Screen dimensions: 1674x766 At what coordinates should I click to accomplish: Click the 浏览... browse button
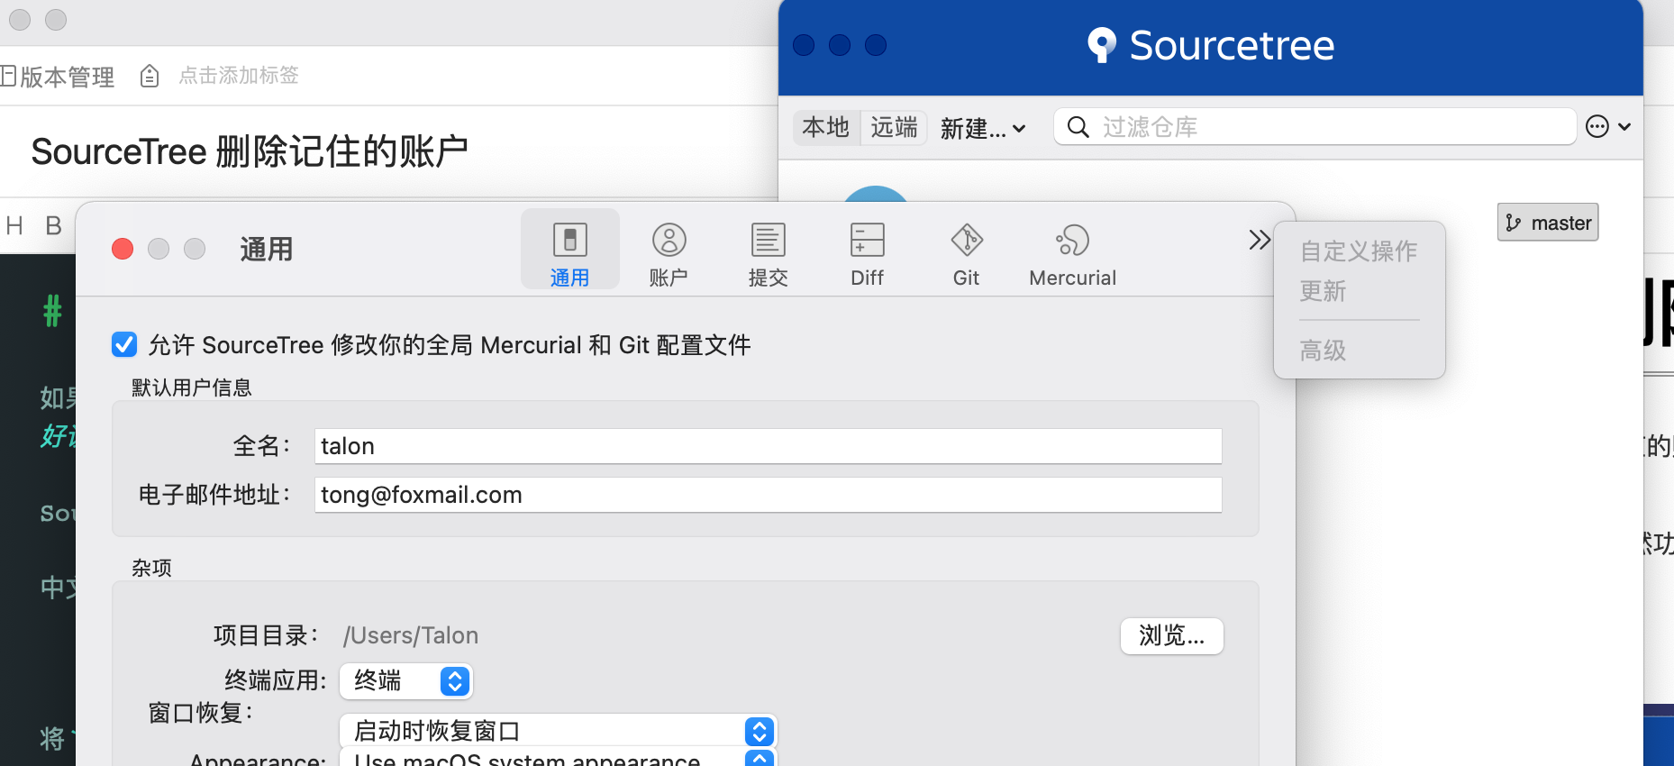click(x=1171, y=636)
